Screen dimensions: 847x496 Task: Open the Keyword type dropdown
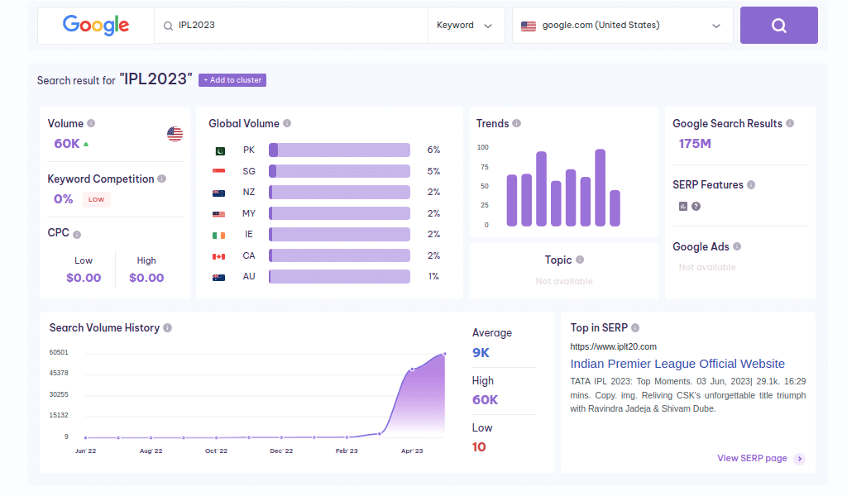(x=466, y=26)
